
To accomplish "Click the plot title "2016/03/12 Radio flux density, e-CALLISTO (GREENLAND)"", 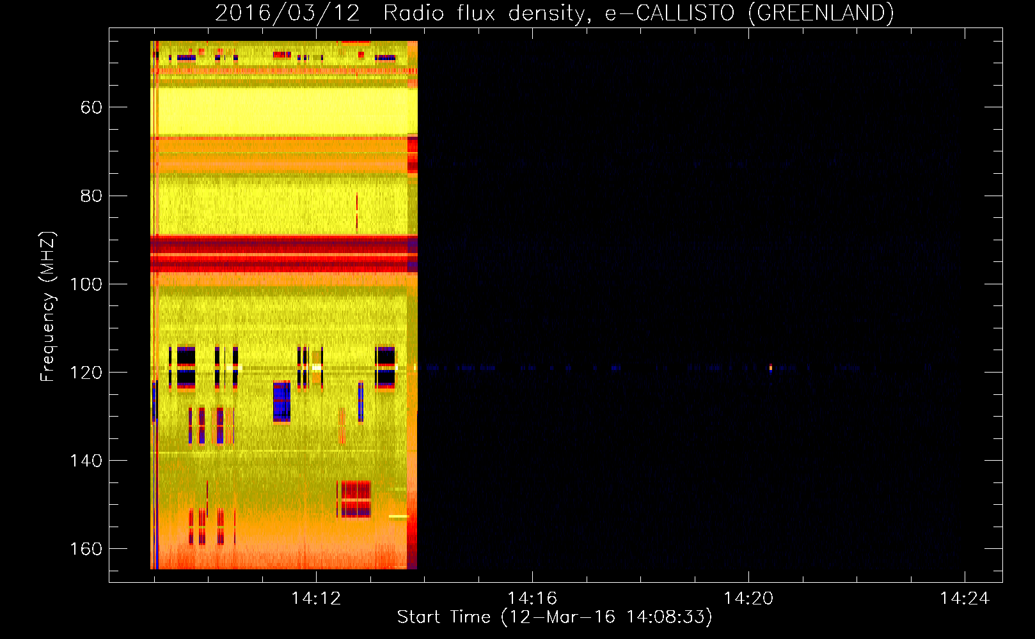I will tap(554, 13).
